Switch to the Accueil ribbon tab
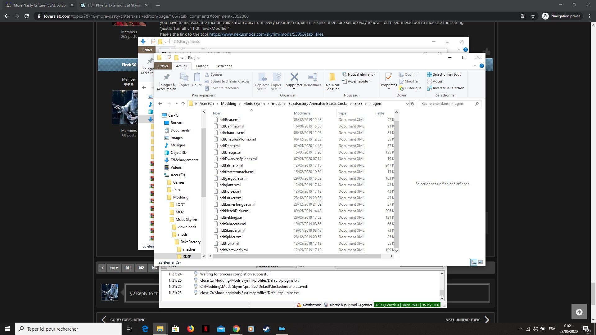This screenshot has width=596, height=335. tap(182, 66)
